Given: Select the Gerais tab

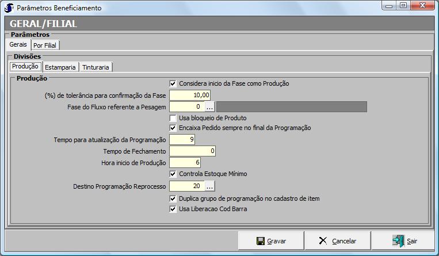Looking at the screenshot, I should click(x=18, y=44).
